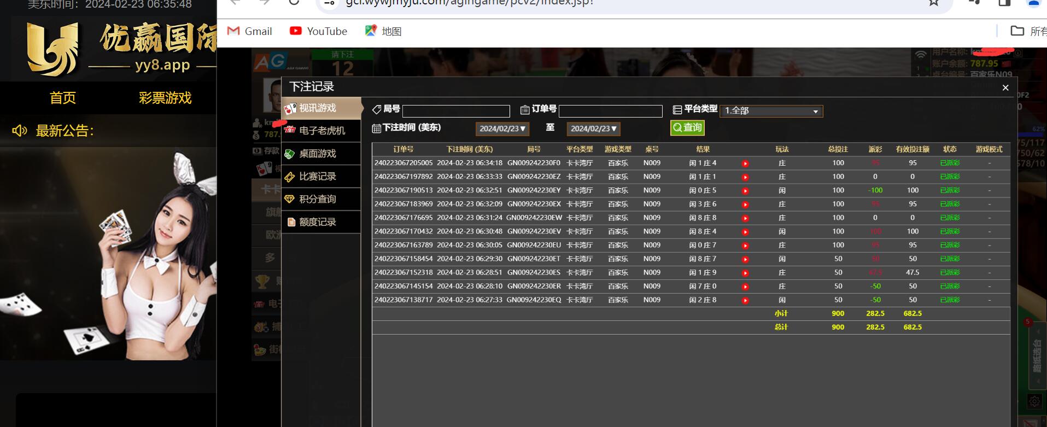This screenshot has height=427, width=1047.
Task: Open 积分查询 points lookup
Action: point(321,199)
